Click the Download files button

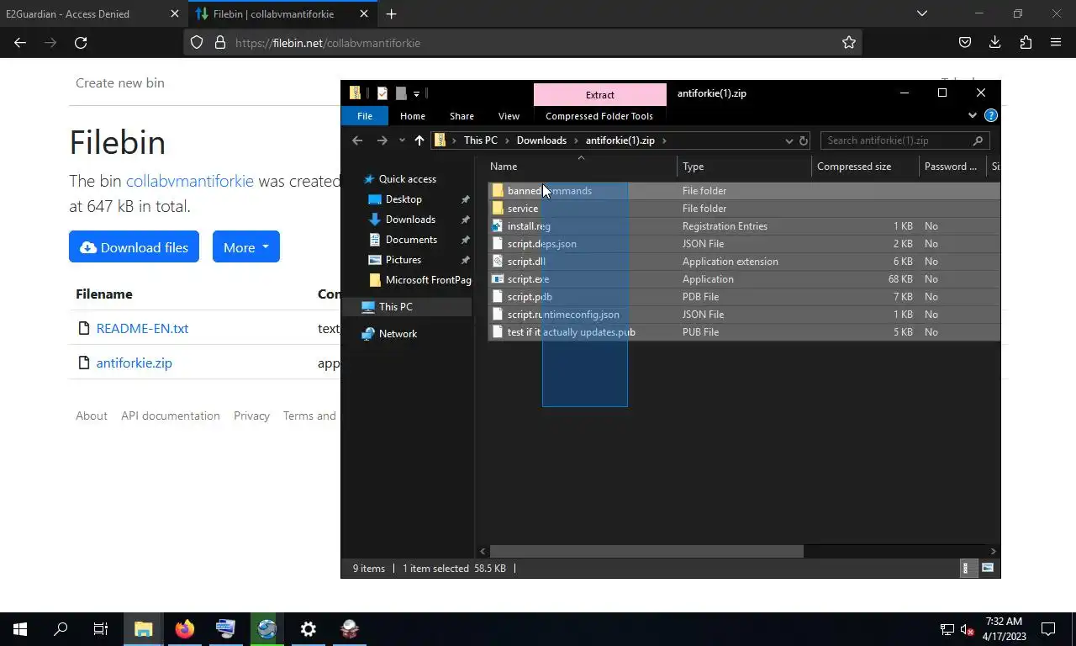tap(134, 246)
